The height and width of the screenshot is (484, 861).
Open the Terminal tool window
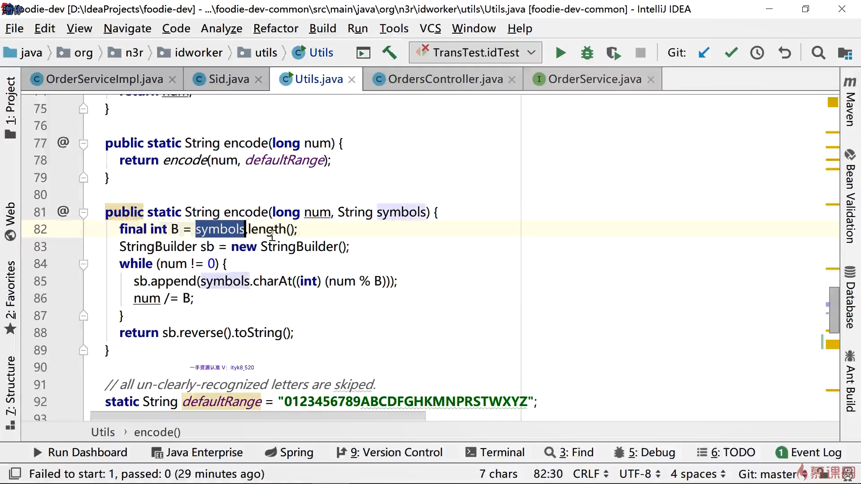click(495, 453)
